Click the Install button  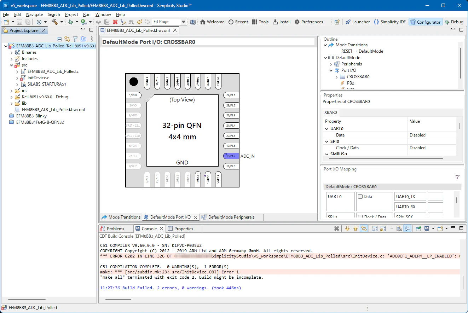(282, 22)
